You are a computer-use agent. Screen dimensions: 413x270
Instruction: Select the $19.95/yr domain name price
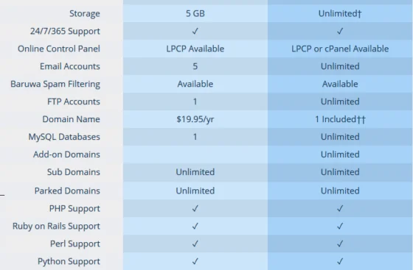(195, 119)
